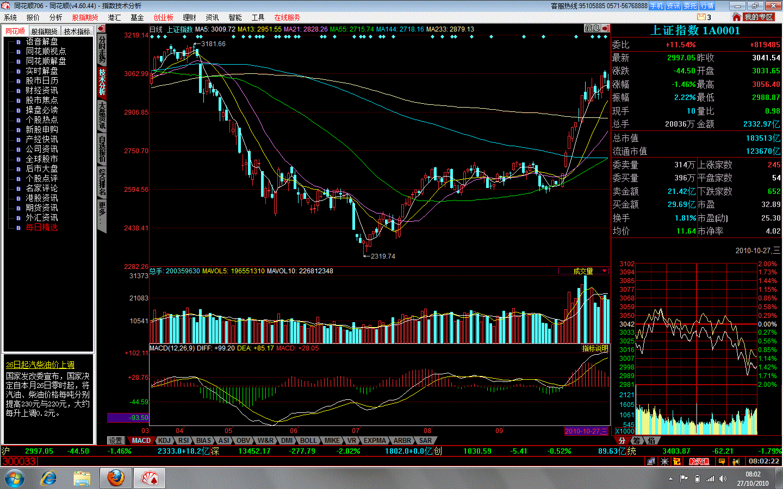Switch to the RSI indicator tab

click(184, 441)
